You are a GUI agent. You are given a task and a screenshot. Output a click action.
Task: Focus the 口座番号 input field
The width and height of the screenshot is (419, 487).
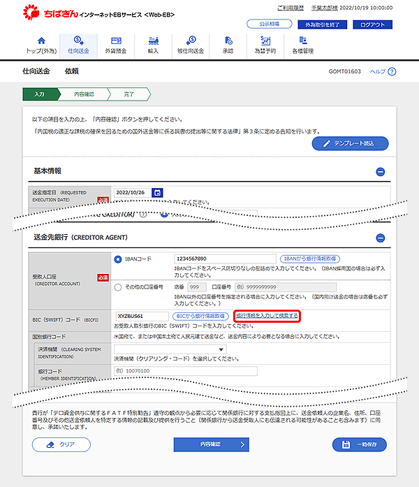pos(286,287)
